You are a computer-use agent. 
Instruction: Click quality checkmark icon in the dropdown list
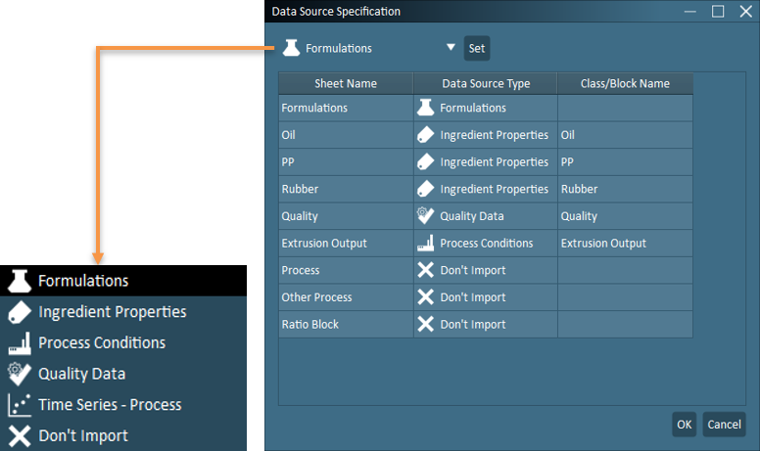tap(20, 374)
